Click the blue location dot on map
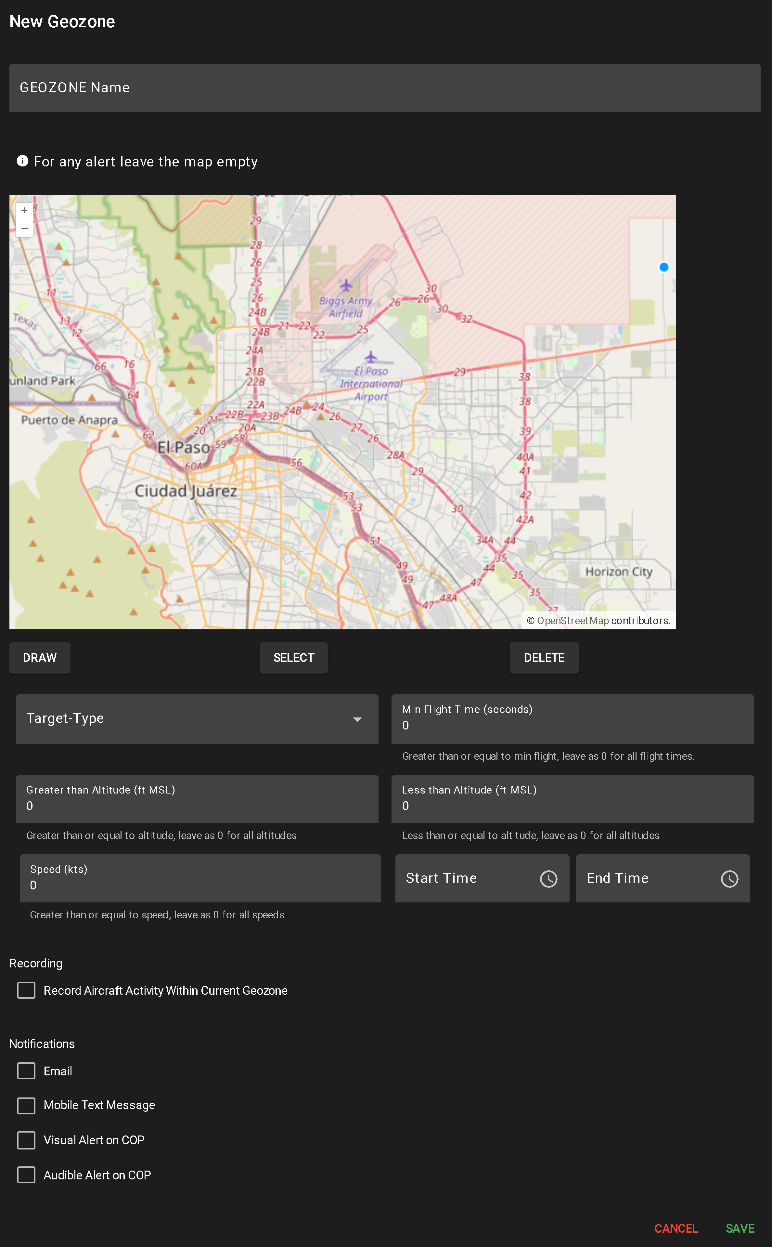 664,267
